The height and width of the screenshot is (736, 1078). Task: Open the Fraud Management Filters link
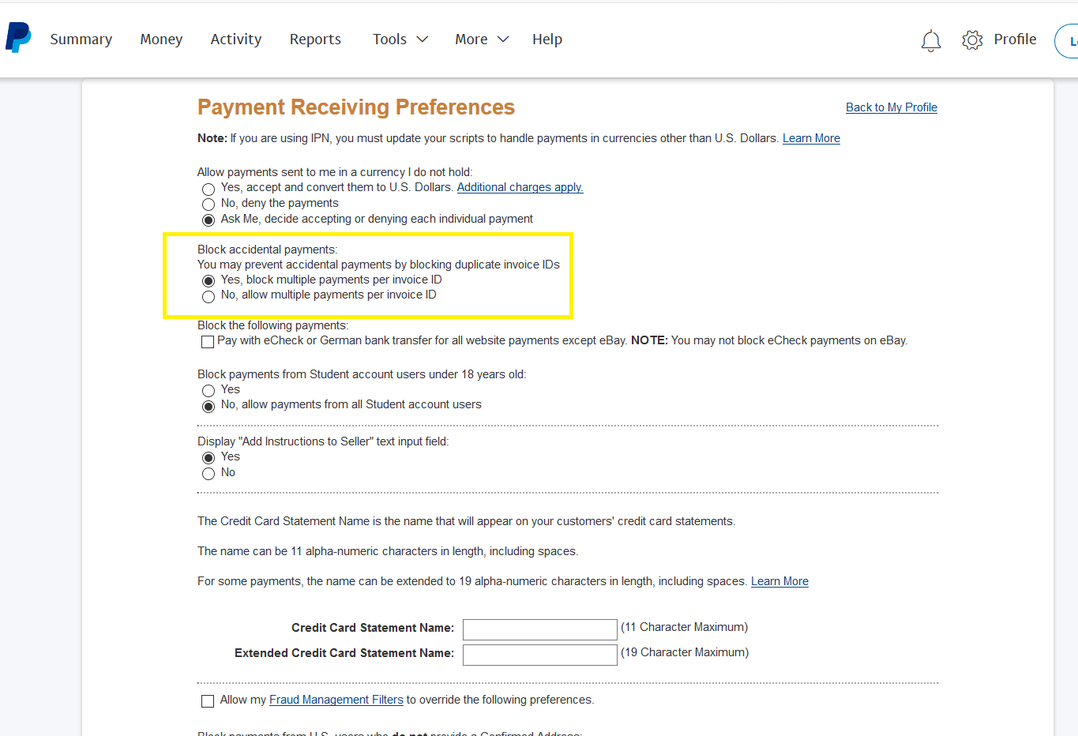point(336,700)
